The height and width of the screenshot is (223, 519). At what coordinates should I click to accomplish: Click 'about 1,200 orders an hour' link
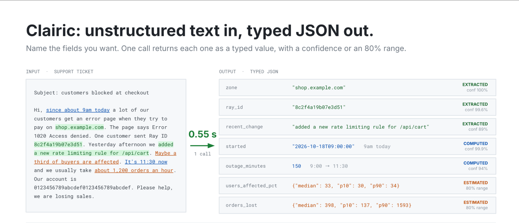pyautogui.click(x=134, y=170)
